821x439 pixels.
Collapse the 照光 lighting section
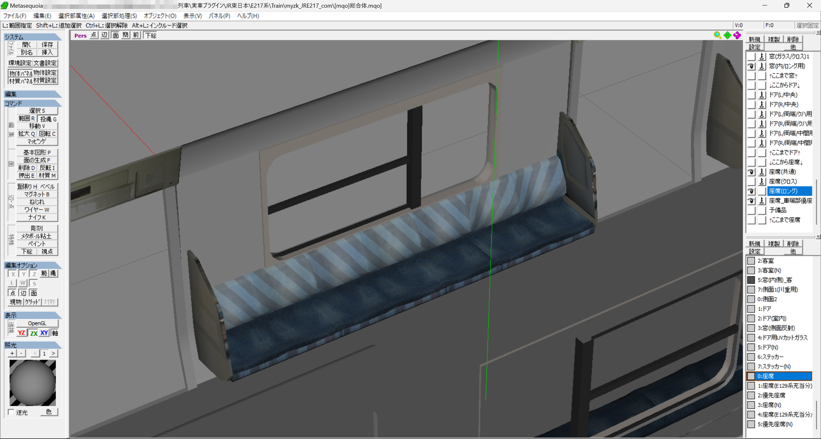pos(33,345)
